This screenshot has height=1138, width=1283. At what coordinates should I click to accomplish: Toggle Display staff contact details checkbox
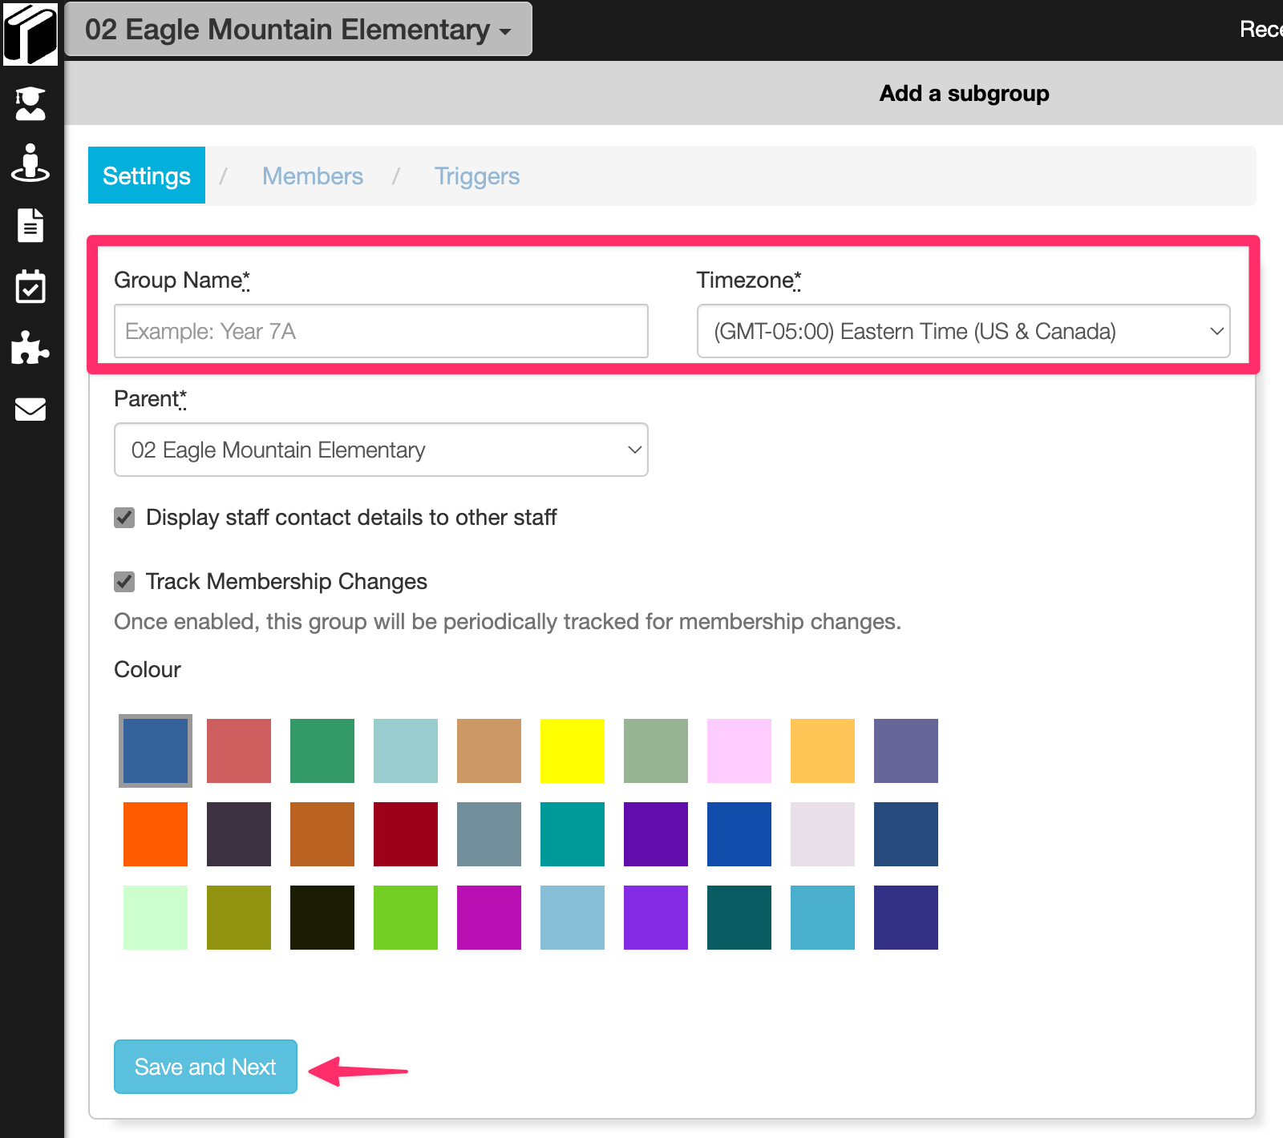pos(124,518)
